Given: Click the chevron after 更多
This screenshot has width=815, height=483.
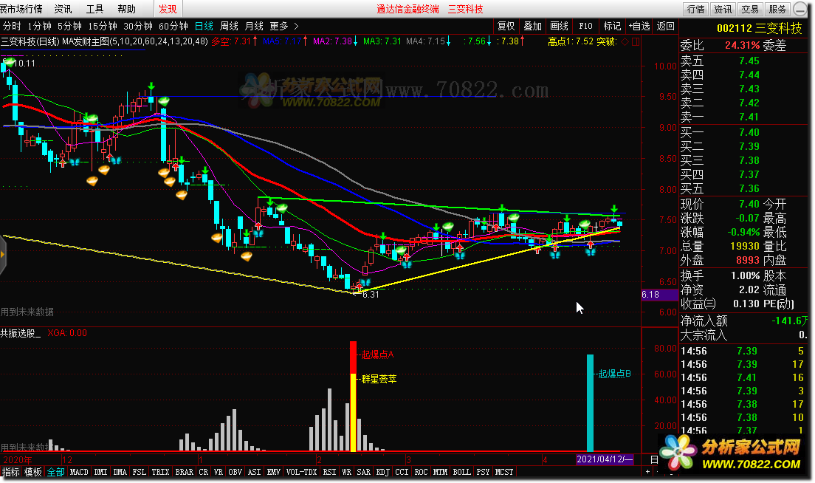Looking at the screenshot, I should [x=296, y=26].
